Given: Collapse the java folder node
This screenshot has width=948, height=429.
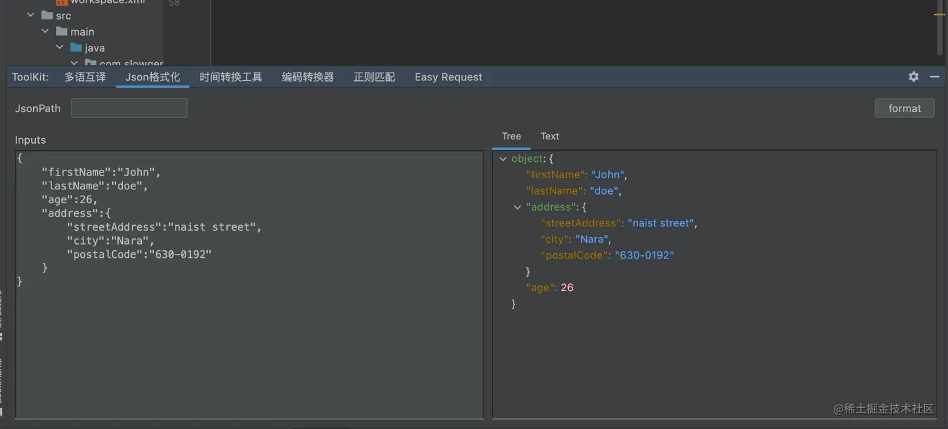Looking at the screenshot, I should point(60,48).
